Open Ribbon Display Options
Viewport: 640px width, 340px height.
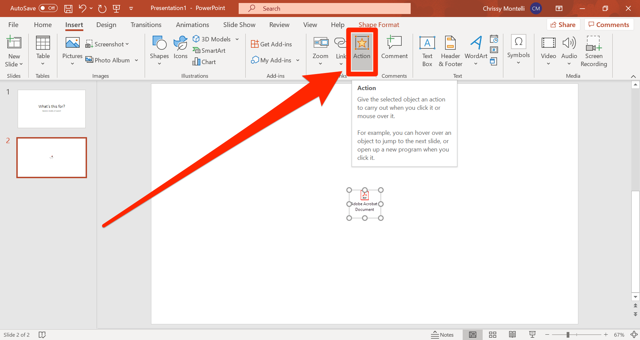(559, 8)
